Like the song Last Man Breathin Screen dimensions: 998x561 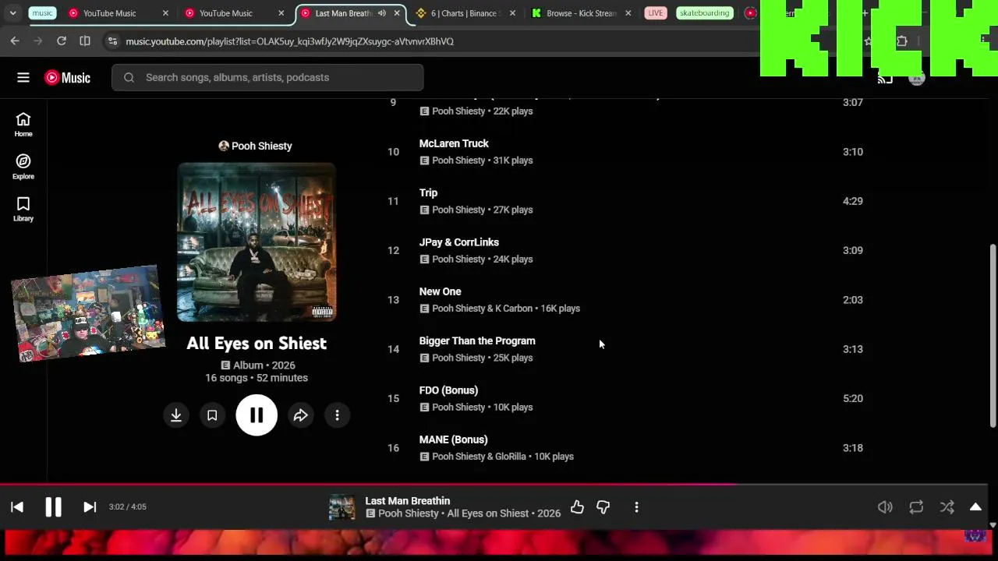tap(577, 507)
